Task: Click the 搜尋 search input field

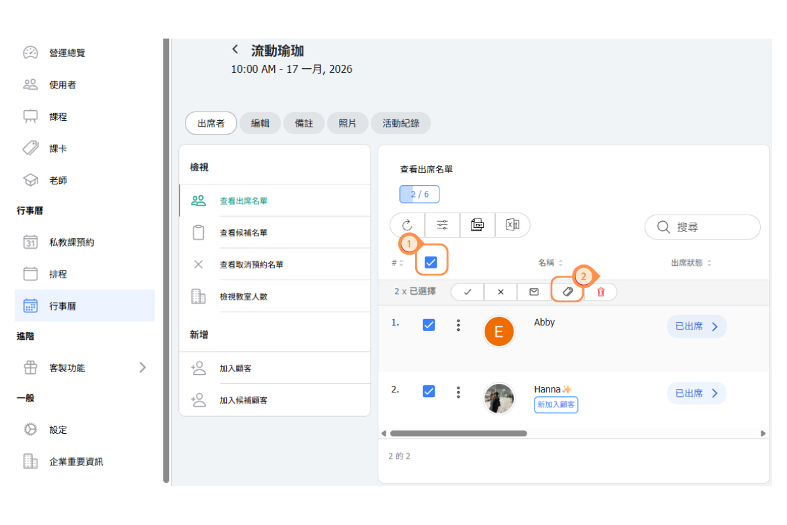Action: (708, 227)
